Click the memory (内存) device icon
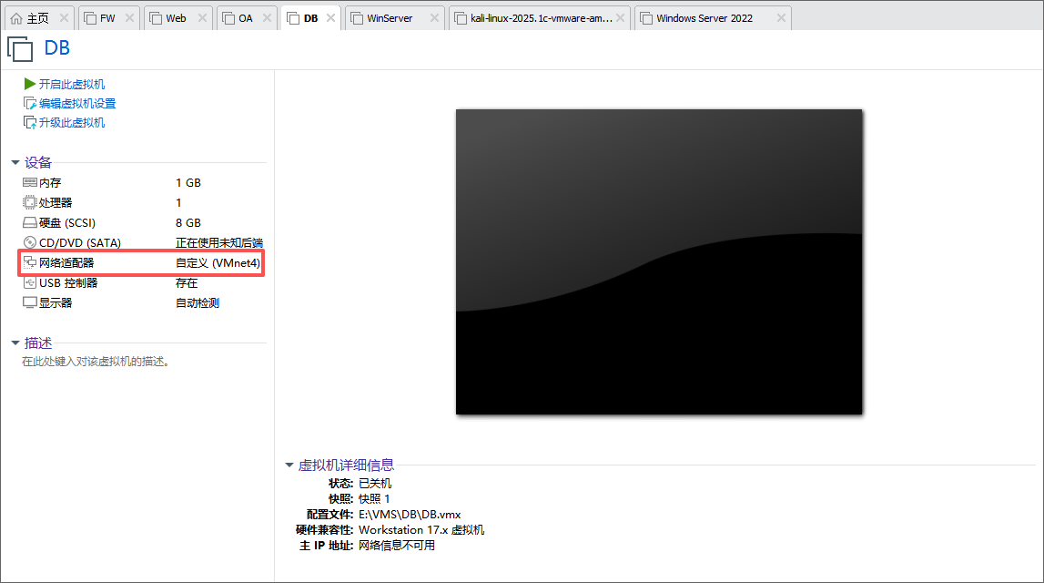The width and height of the screenshot is (1044, 583). (x=30, y=182)
